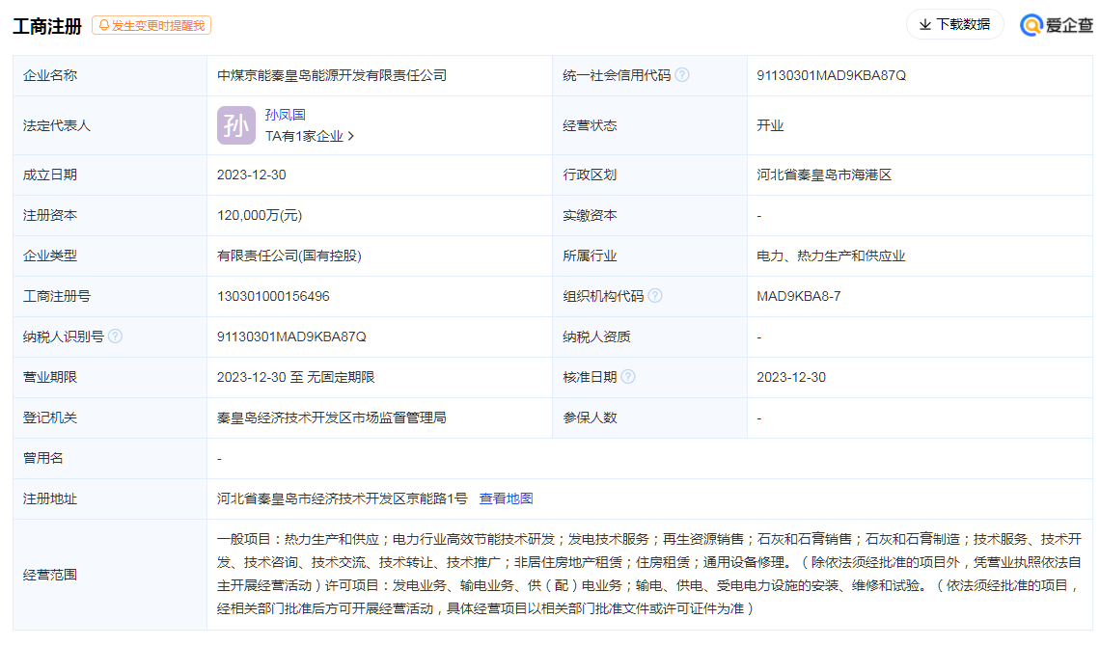The height and width of the screenshot is (646, 1100).
Task: Expand TA有1家企业 link
Action: 310,137
